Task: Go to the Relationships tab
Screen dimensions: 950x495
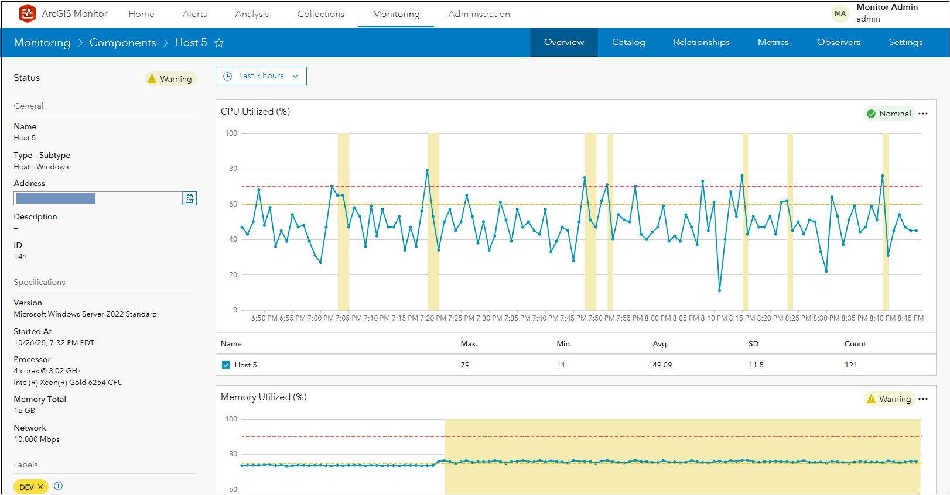Action: 701,42
